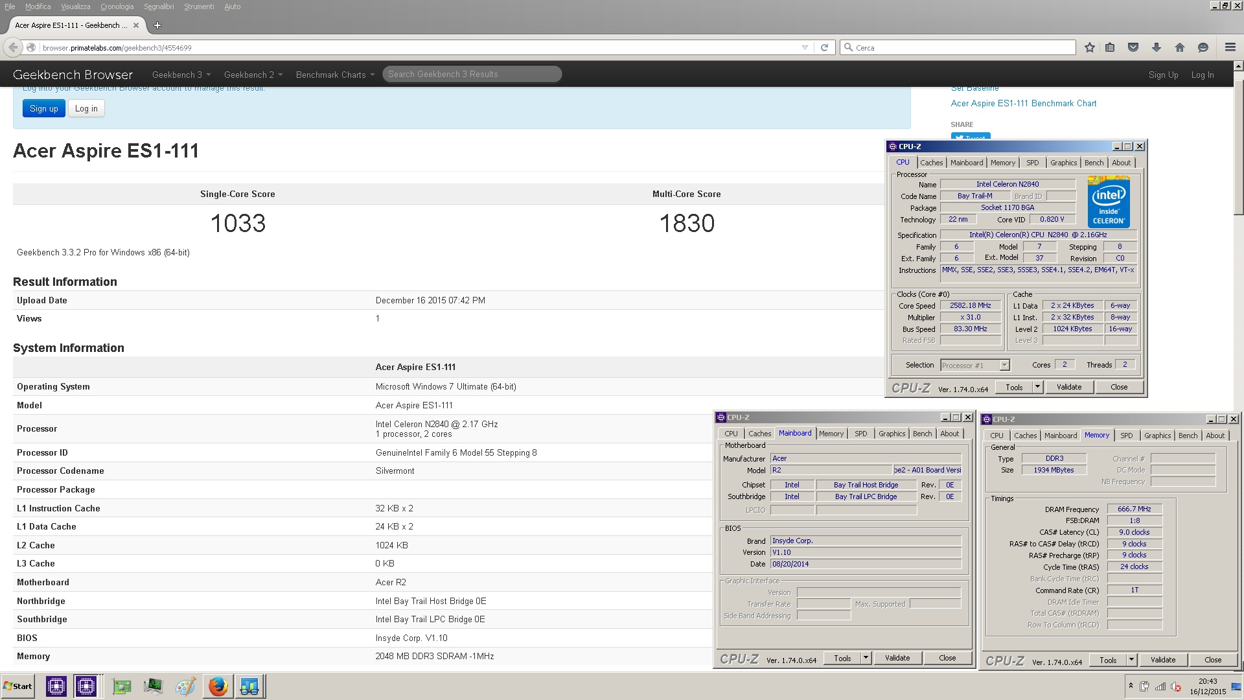The height and width of the screenshot is (700, 1244).
Task: Click Core Speed value 2582.18 MHz
Action: (970, 305)
